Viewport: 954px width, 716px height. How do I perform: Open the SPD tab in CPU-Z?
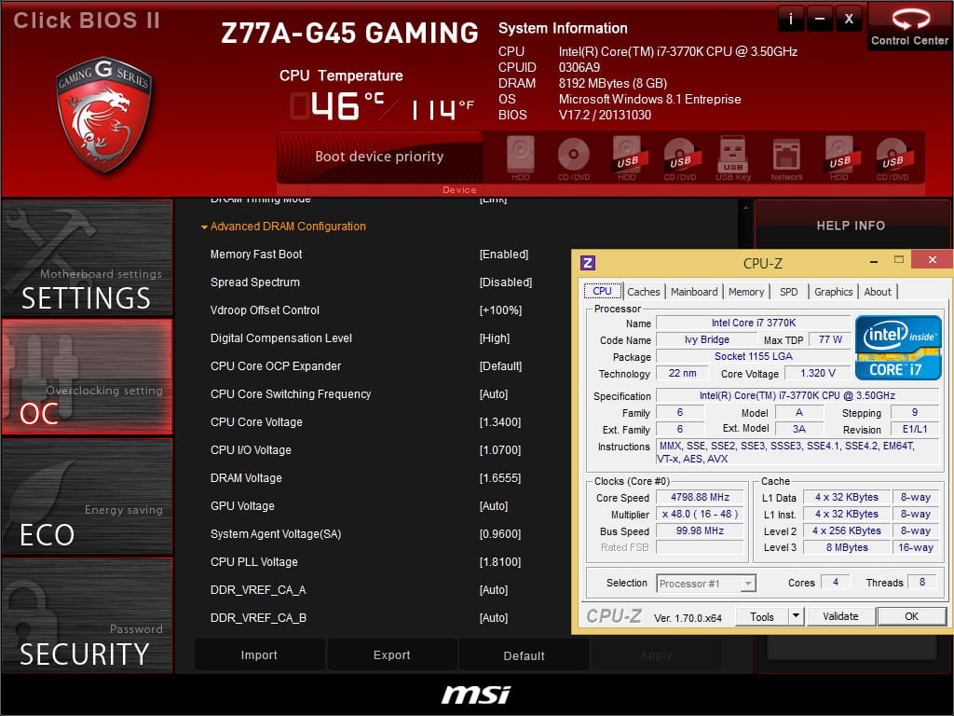tap(788, 292)
